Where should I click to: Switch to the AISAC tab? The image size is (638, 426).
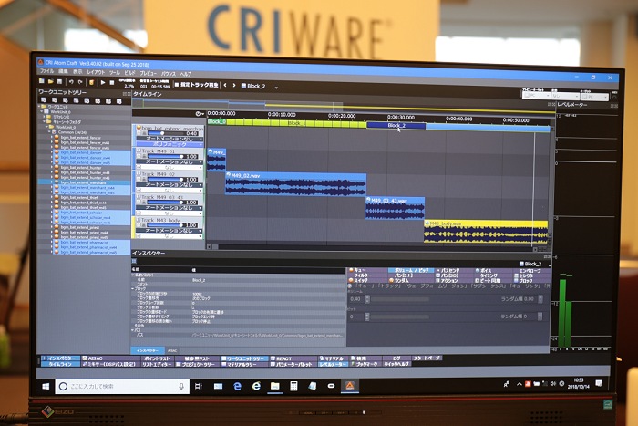coord(172,350)
